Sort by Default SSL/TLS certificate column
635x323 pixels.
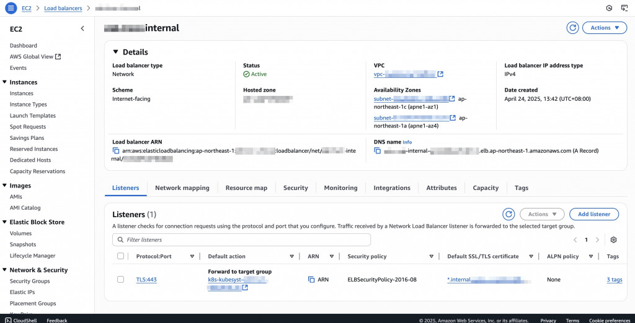pos(531,256)
